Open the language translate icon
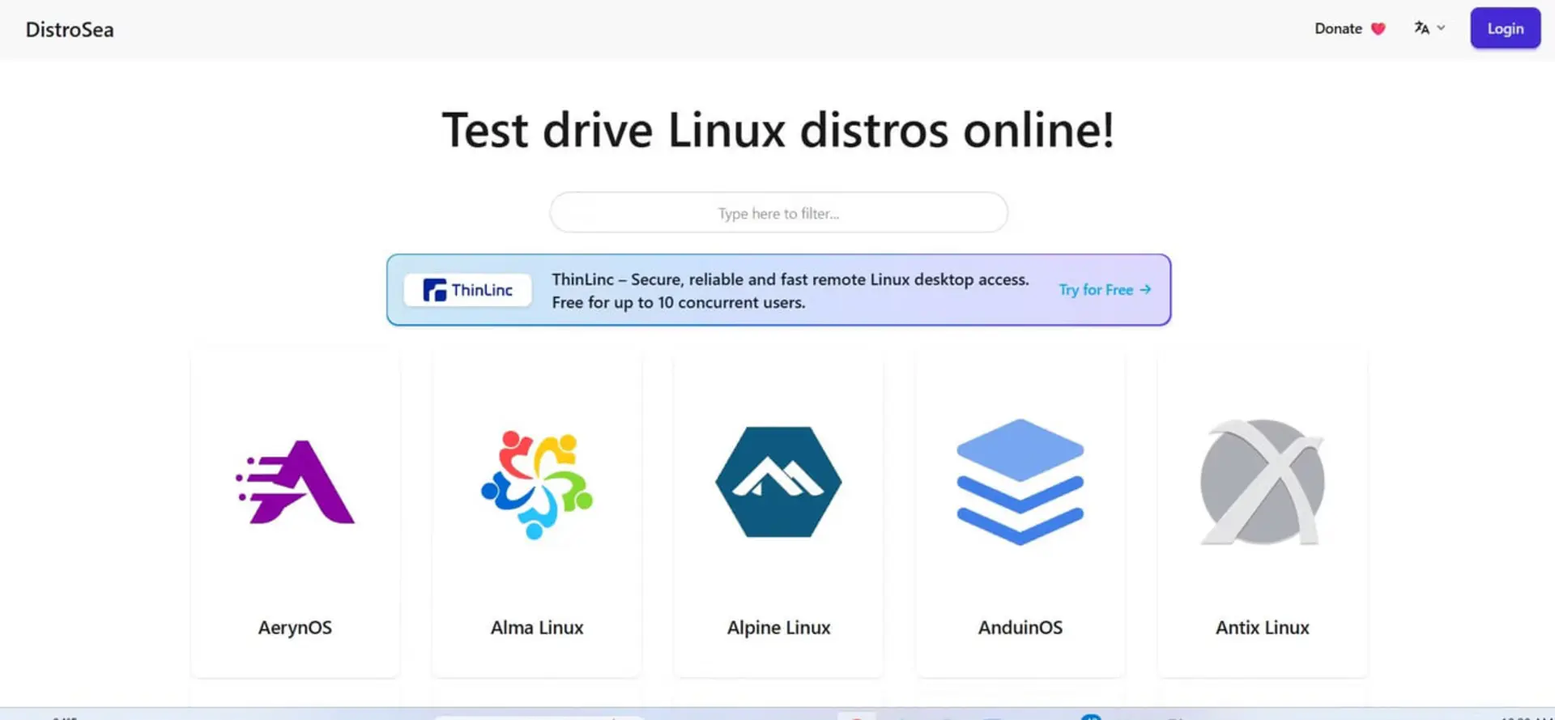 pyautogui.click(x=1421, y=28)
